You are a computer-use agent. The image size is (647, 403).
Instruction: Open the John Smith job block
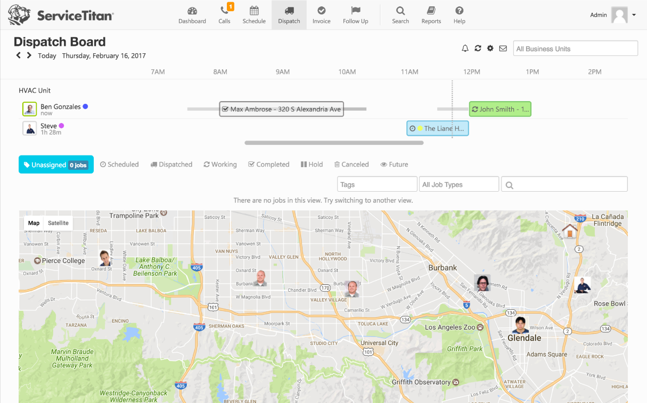tap(500, 109)
